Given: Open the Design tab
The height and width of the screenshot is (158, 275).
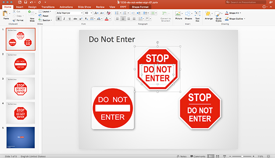Looking at the screenshot, I should (x=32, y=7).
